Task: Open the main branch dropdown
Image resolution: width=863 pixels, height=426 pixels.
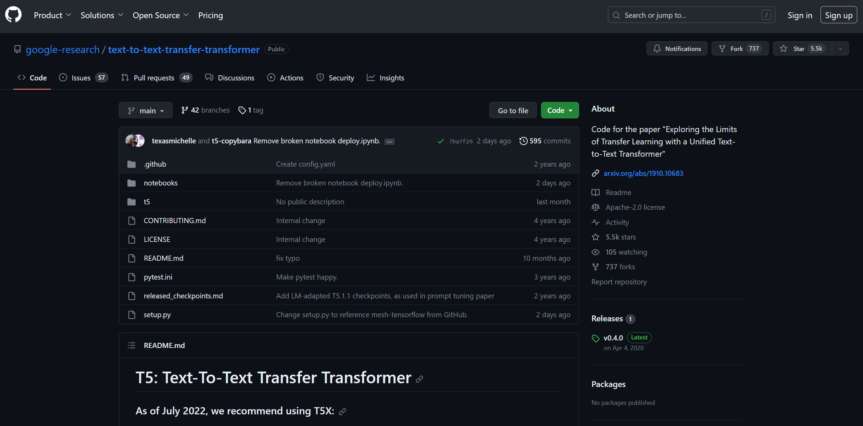Action: (x=146, y=110)
